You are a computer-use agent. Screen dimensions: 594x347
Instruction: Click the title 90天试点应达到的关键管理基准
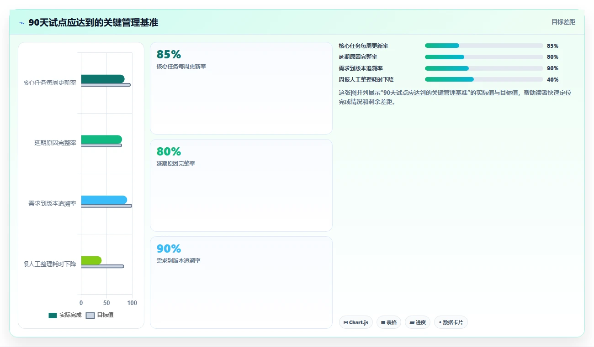(93, 23)
